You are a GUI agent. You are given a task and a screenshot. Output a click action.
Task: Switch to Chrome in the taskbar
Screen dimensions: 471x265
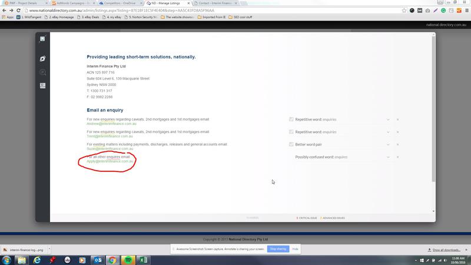point(112,260)
